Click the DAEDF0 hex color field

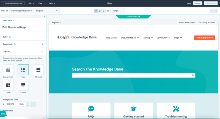click(11, 104)
